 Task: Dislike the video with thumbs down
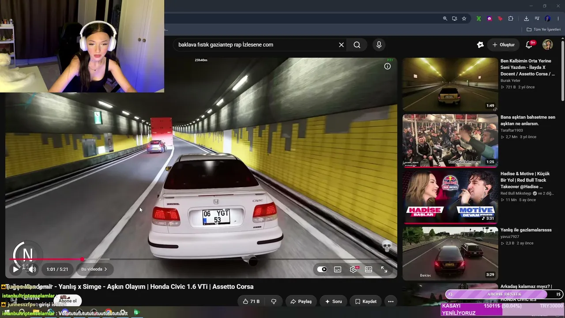coord(274,302)
